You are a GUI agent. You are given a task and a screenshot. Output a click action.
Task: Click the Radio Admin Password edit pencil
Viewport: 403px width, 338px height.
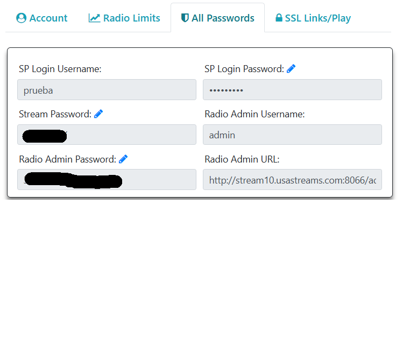pos(123,159)
